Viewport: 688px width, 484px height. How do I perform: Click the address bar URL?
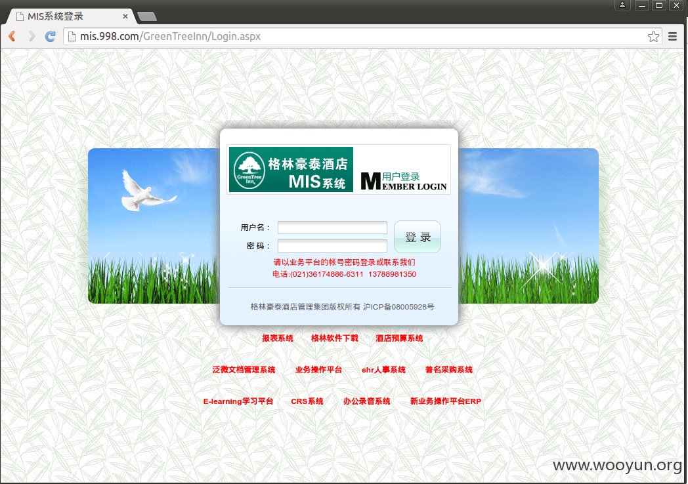click(x=170, y=36)
